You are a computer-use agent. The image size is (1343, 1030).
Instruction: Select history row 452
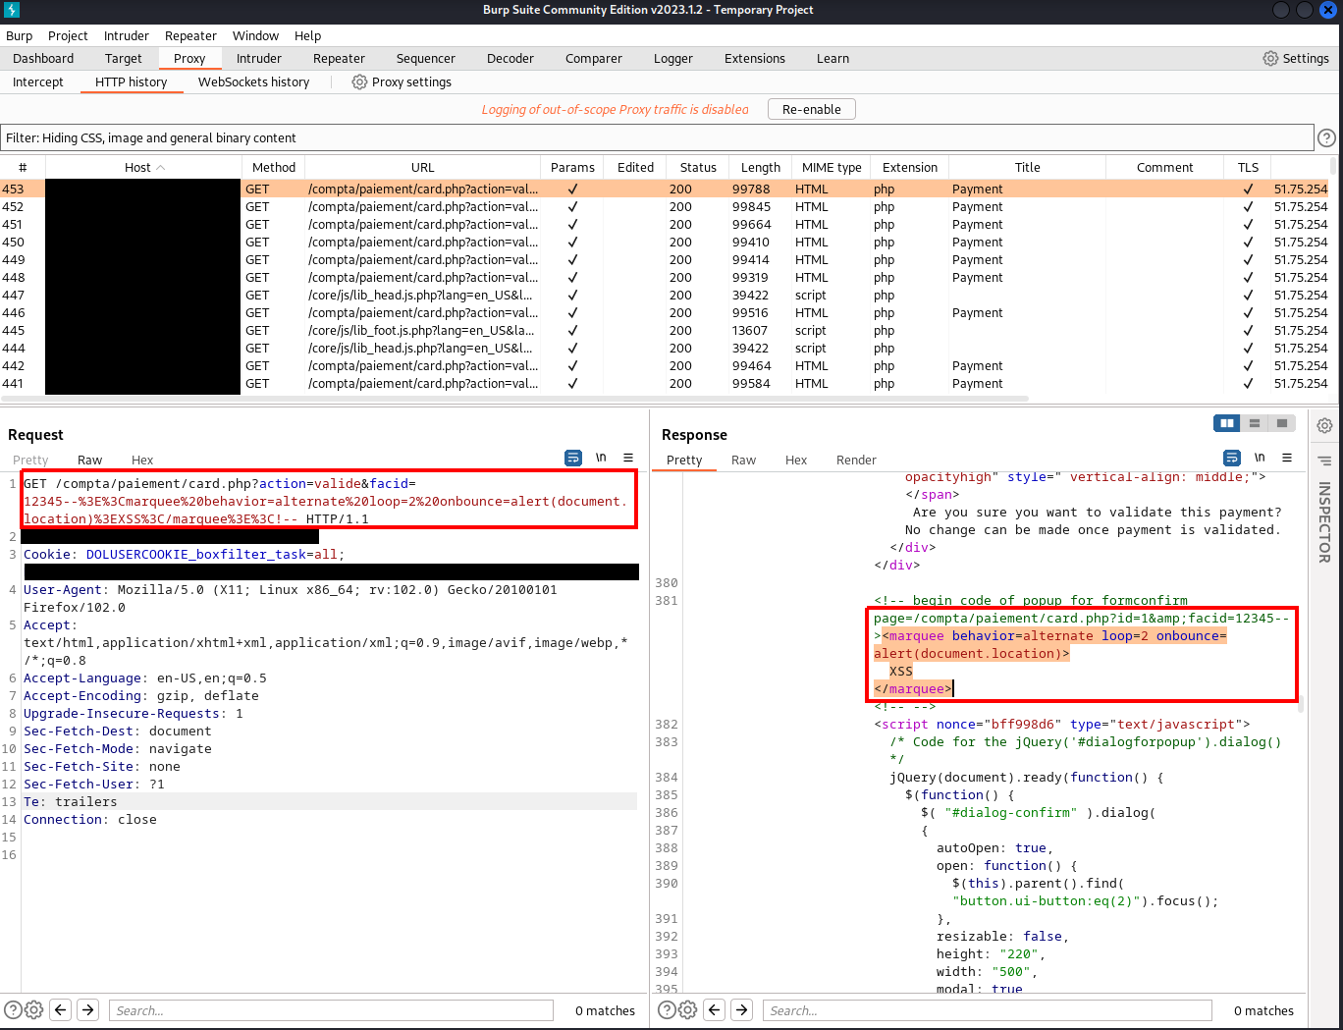[665, 206]
